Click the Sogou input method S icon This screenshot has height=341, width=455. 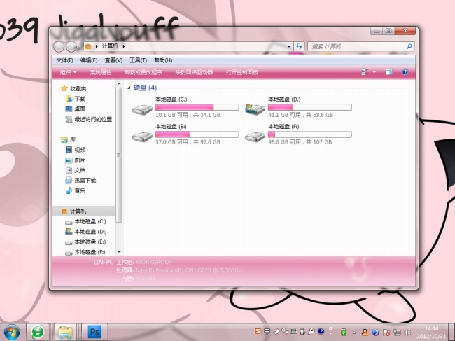(x=258, y=331)
